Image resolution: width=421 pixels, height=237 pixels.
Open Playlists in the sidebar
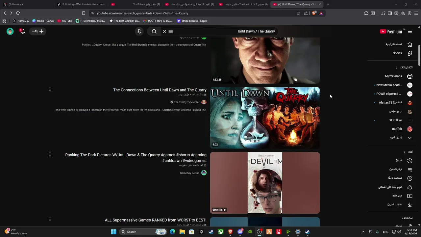point(401,170)
